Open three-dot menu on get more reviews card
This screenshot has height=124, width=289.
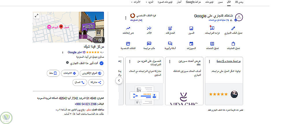(x=129, y=61)
